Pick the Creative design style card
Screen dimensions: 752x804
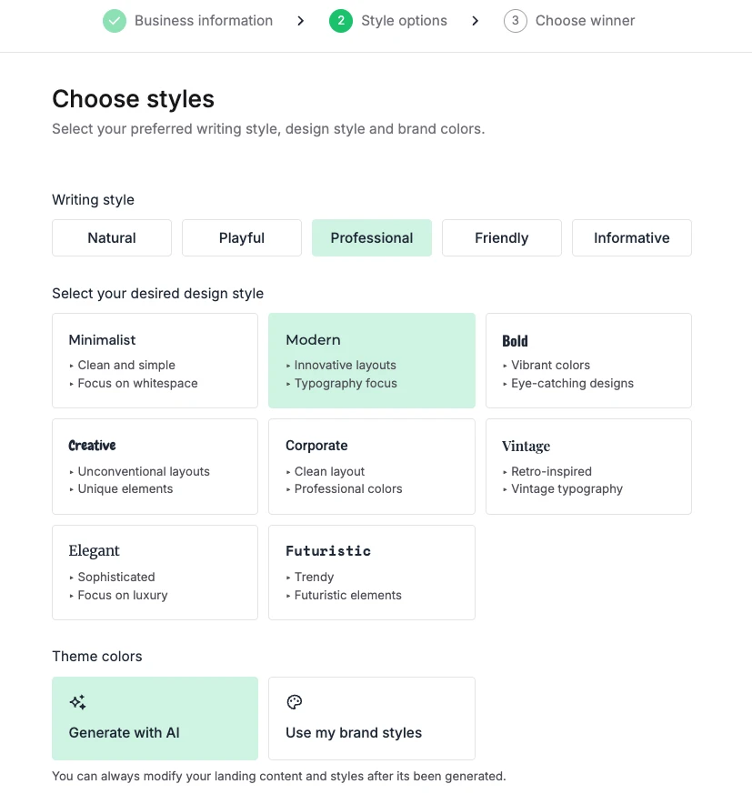pos(155,466)
